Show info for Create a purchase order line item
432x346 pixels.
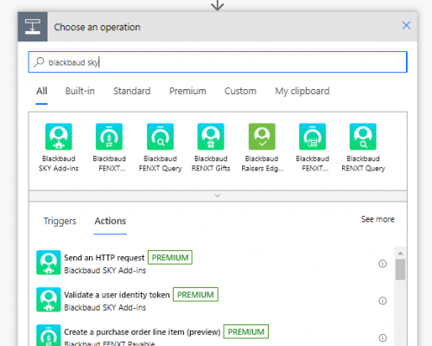pyautogui.click(x=383, y=337)
